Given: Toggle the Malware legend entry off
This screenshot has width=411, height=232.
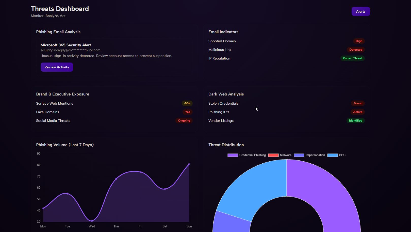Looking at the screenshot, I should coord(280,155).
